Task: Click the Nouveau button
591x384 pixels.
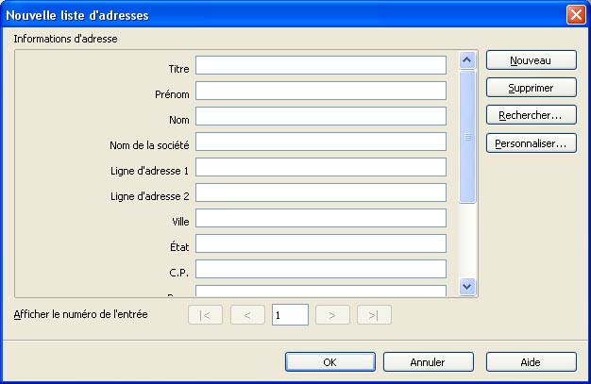Action: (x=531, y=59)
